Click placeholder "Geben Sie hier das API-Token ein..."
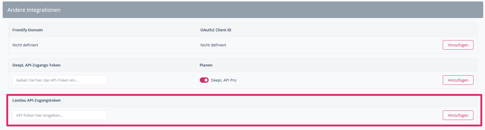Viewport: 485px width, 130px height. click(47, 80)
